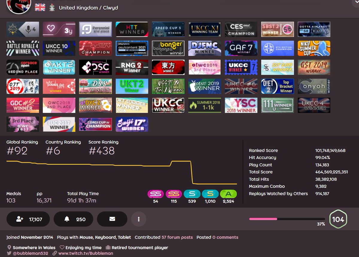Viewport: 359px width, 257px height.
Task: Click the Summer 2018 1-1k badge
Action: click(205, 105)
